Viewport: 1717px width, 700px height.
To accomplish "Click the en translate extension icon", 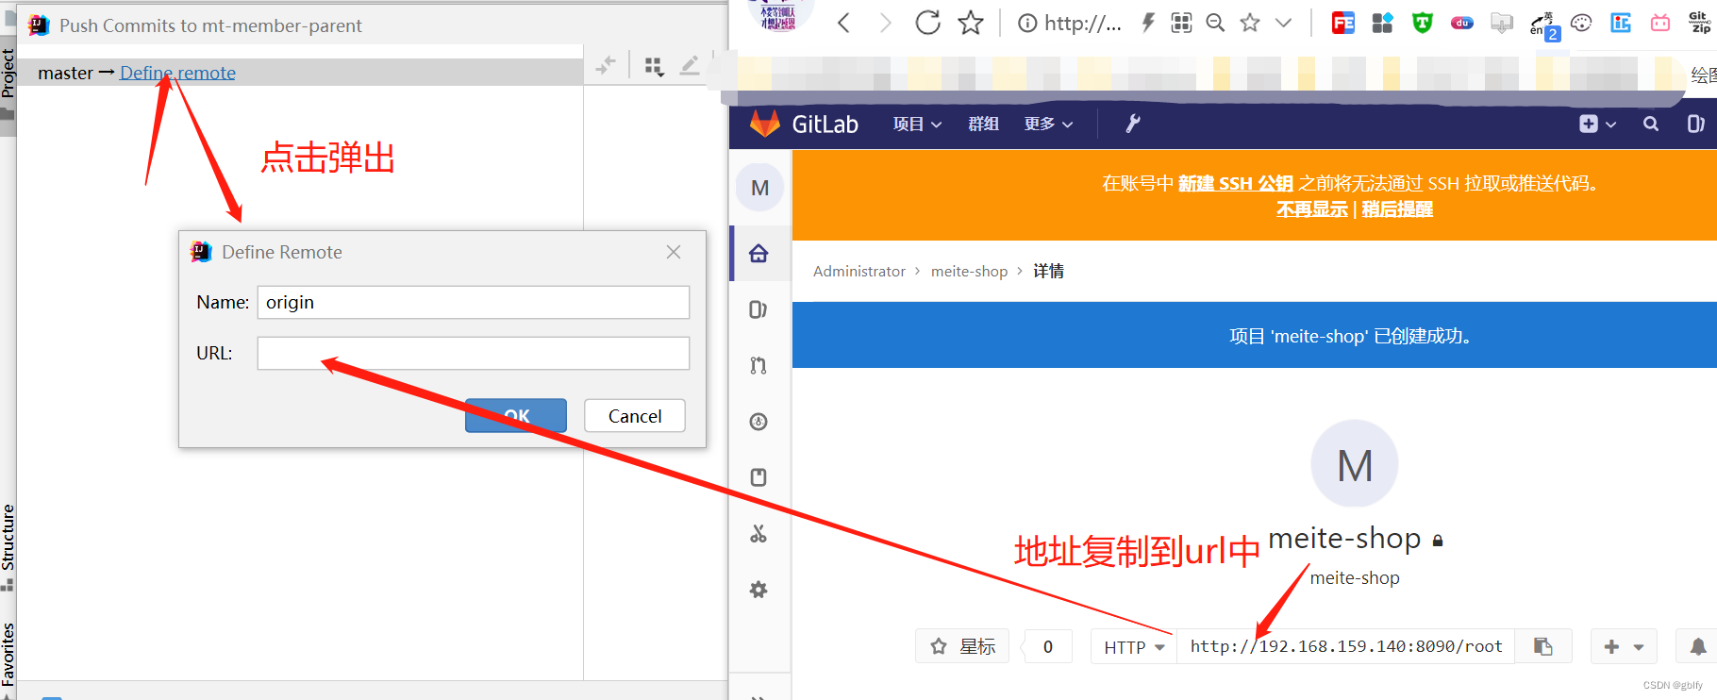I will point(1543,25).
